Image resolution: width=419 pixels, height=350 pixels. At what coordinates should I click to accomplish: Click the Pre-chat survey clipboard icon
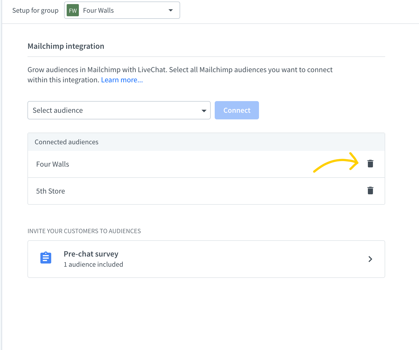(46, 258)
